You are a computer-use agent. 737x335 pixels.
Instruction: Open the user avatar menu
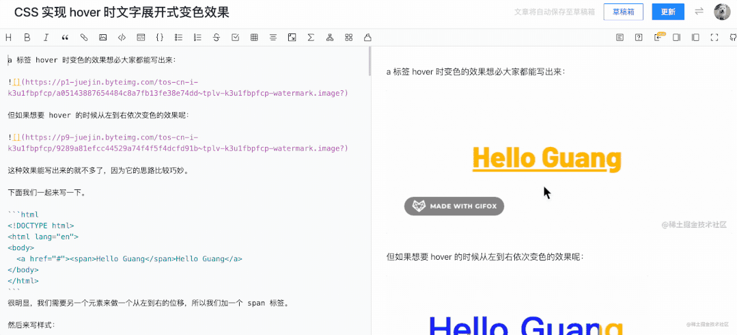722,12
